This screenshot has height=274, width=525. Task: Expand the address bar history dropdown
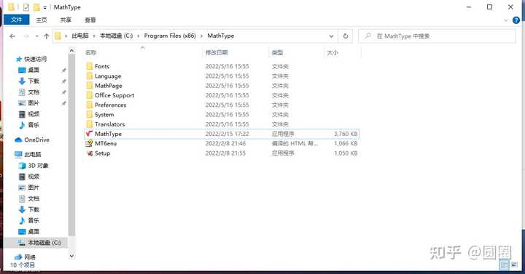coord(331,36)
